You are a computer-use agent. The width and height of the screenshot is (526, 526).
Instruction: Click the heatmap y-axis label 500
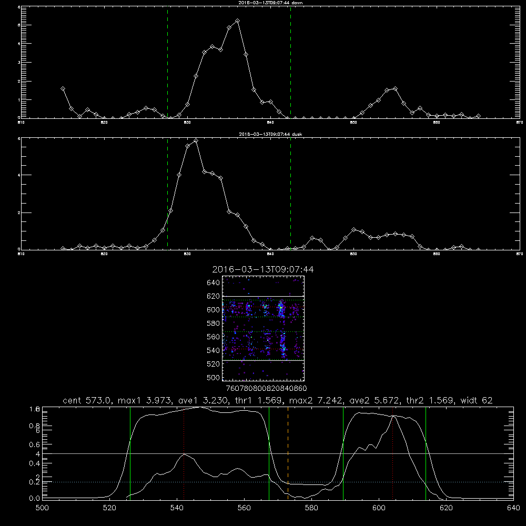214,378
